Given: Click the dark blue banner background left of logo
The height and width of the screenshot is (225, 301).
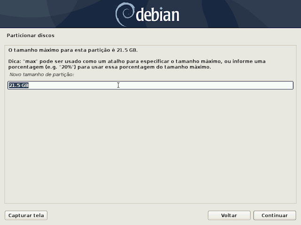Looking at the screenshot, I should click(x=57, y=14).
